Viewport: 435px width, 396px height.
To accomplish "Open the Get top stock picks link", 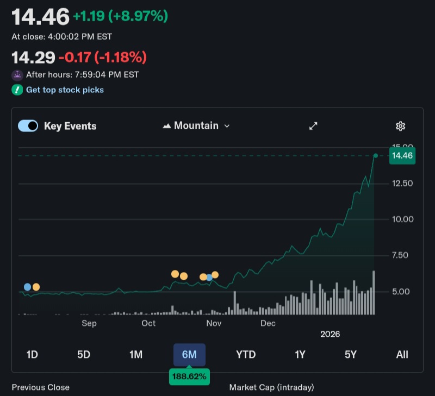I will (65, 90).
